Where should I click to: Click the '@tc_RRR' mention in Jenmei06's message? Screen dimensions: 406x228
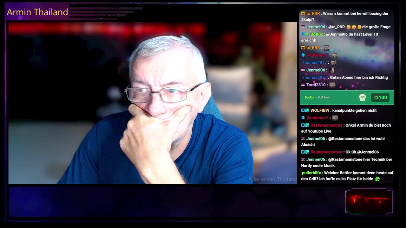pyautogui.click(x=337, y=27)
